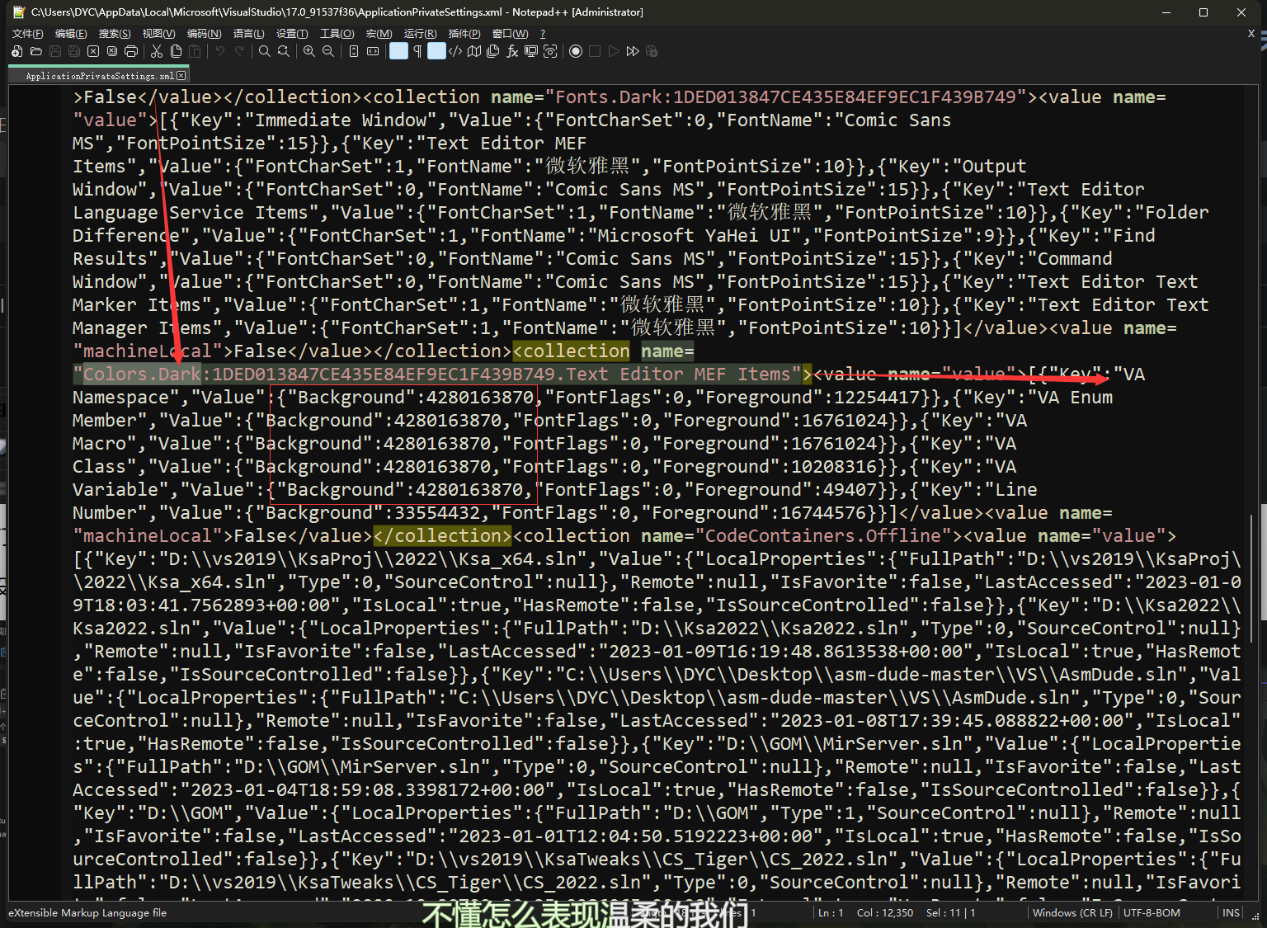This screenshot has height=928, width=1267.
Task: Open the Replace toolbar icon
Action: [x=283, y=51]
